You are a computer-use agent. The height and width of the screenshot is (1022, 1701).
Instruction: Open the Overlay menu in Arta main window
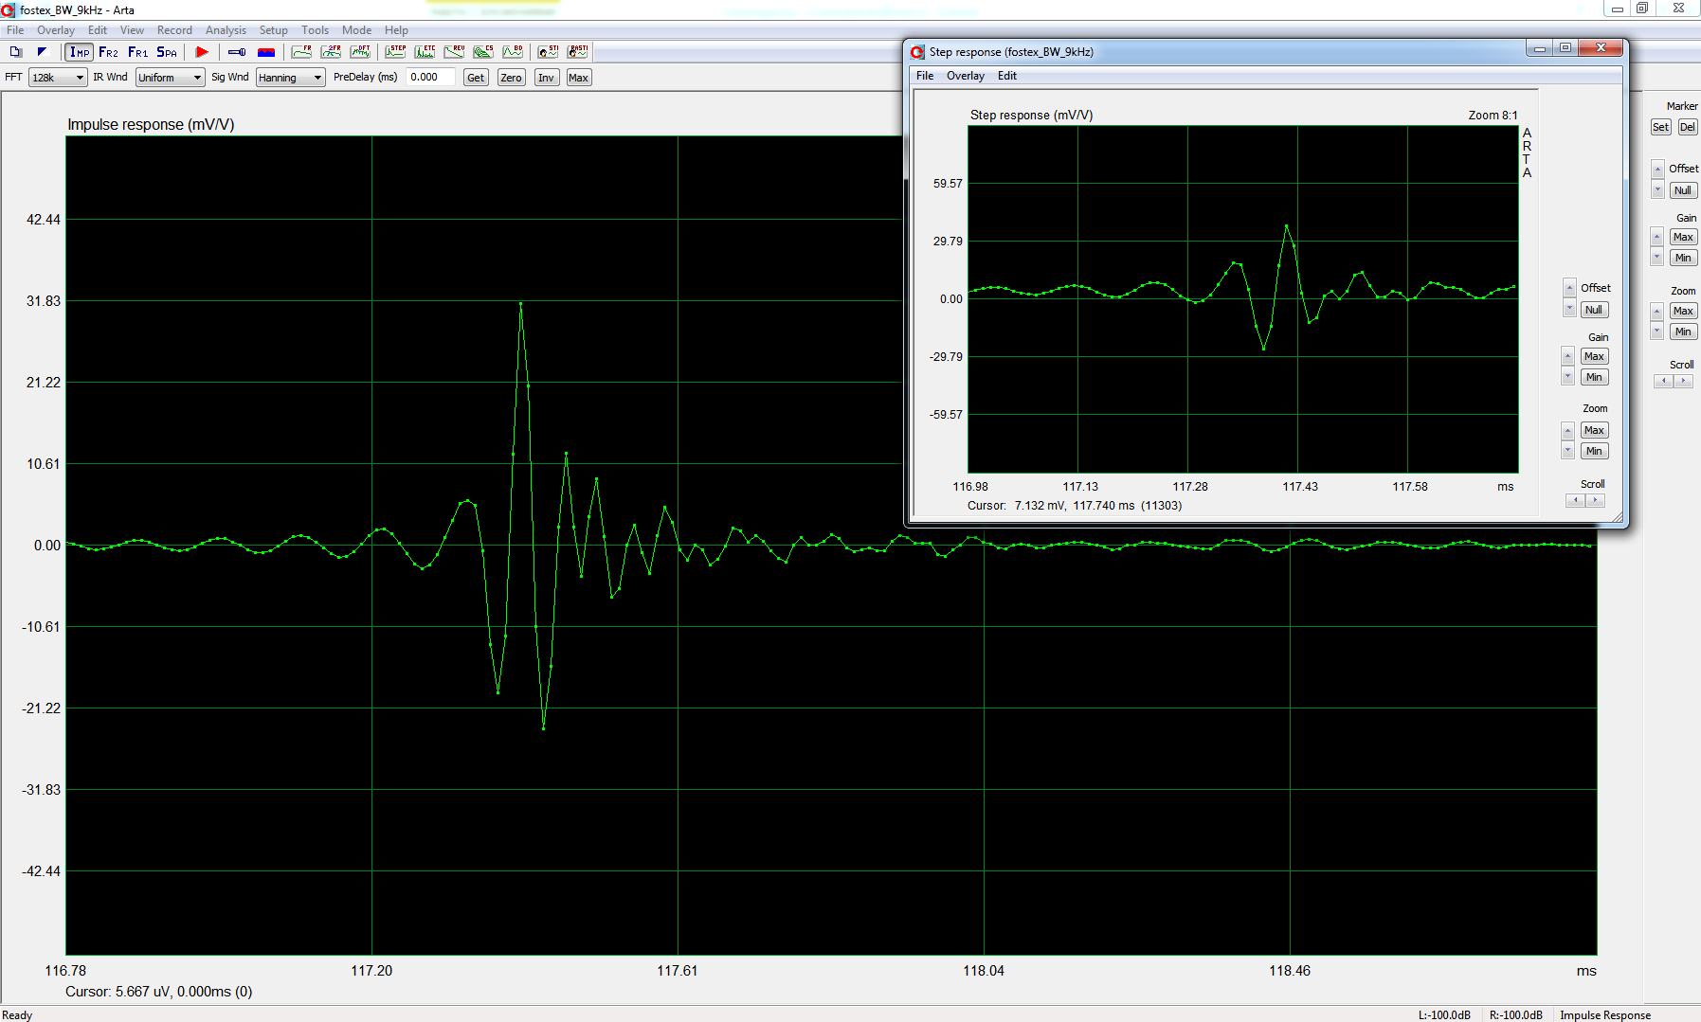coord(55,30)
